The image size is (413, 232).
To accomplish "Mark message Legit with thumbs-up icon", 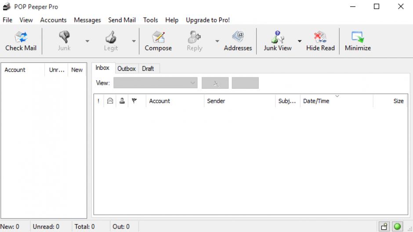I will coord(111,41).
